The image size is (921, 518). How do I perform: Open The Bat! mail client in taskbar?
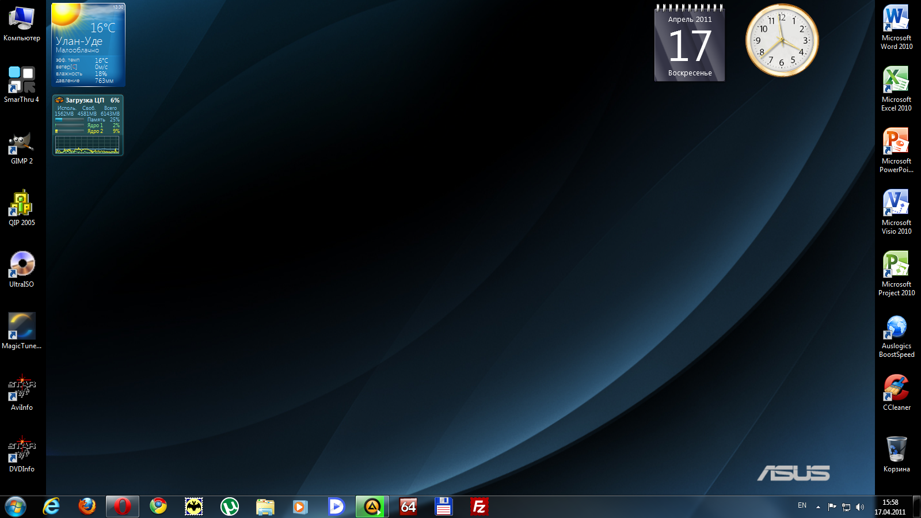pos(194,506)
